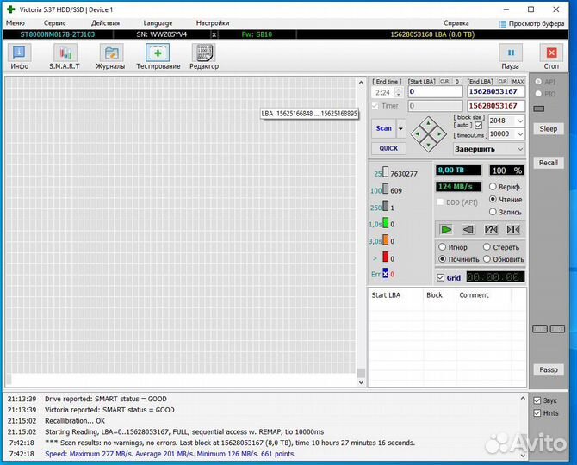The width and height of the screenshot is (577, 465).
Task: Open the Журналы logs section
Action: click(x=110, y=56)
